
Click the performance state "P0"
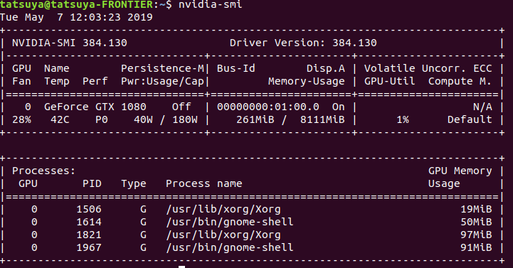click(x=102, y=119)
